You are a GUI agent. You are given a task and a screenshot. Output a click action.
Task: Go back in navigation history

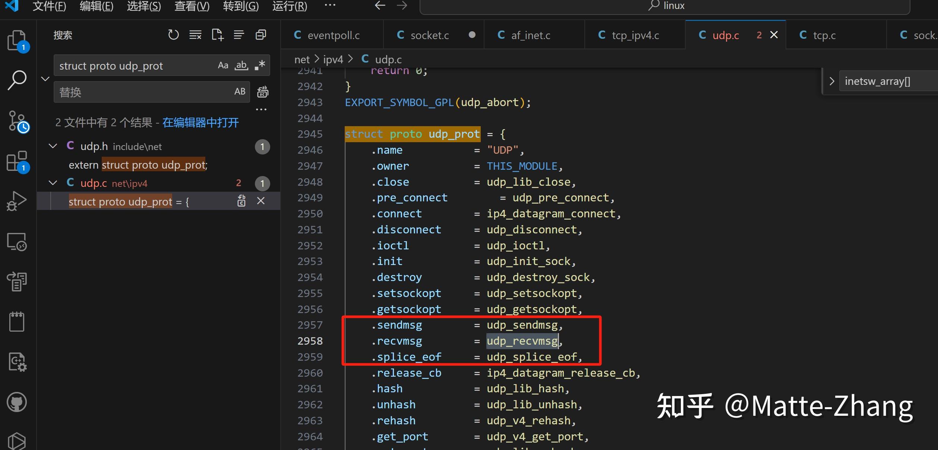380,6
